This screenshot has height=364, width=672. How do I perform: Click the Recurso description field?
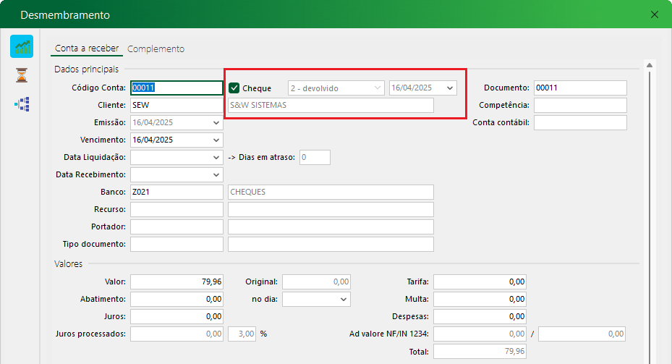click(x=331, y=209)
